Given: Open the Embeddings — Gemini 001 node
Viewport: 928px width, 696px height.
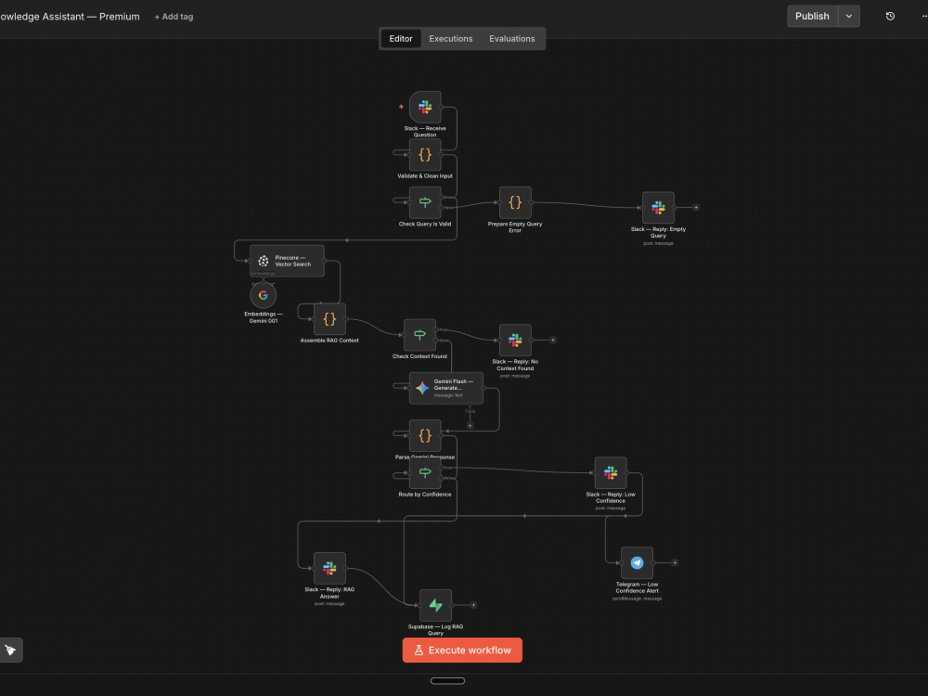Looking at the screenshot, I should pyautogui.click(x=264, y=295).
